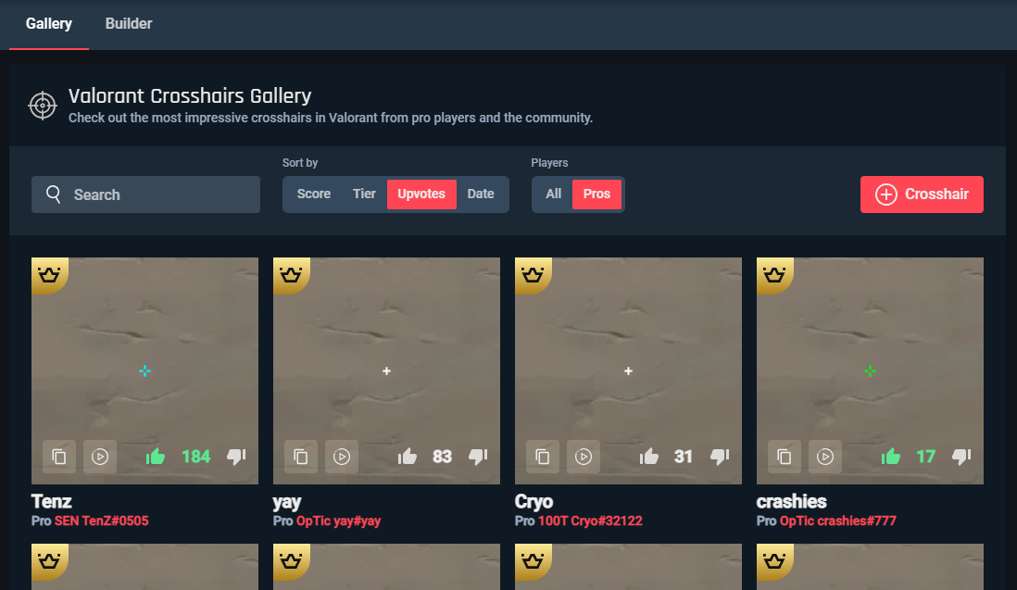Downvote the Cryo crosshair
Viewport: 1017px width, 590px height.
pyautogui.click(x=720, y=457)
